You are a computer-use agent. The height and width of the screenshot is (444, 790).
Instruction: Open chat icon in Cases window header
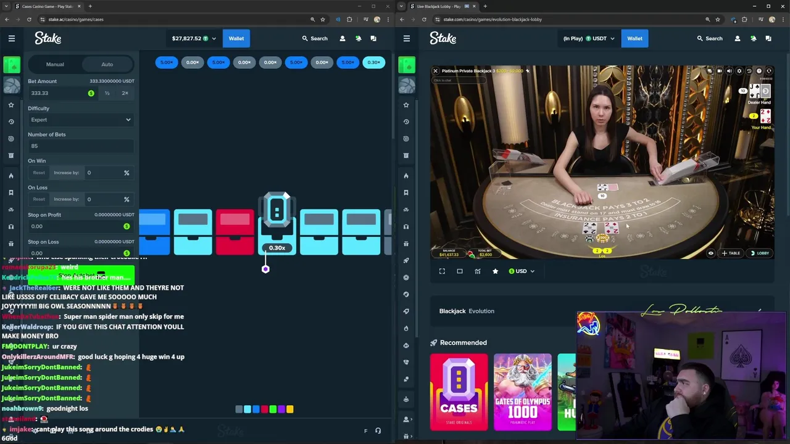(373, 38)
